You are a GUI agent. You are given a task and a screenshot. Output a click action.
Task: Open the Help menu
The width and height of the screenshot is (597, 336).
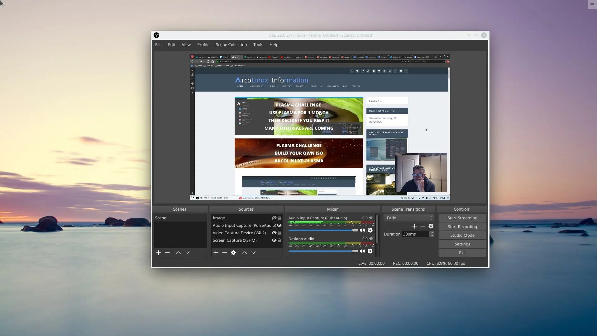point(274,44)
